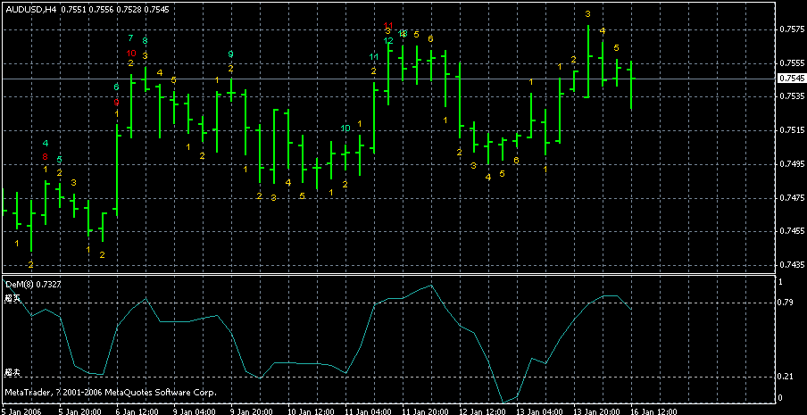Image resolution: width=807 pixels, height=415 pixels.
Task: Click the 5 Jan 2006 date label
Action: [x=21, y=411]
